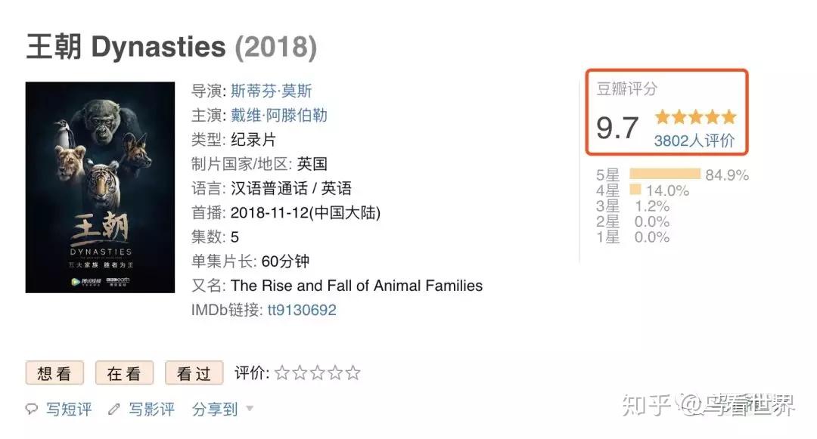
Task: Click the pencil icon beside 写影评
Action: tap(113, 410)
